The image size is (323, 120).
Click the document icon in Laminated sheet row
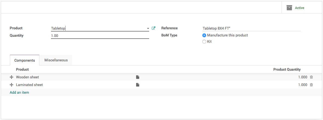click(x=138, y=85)
